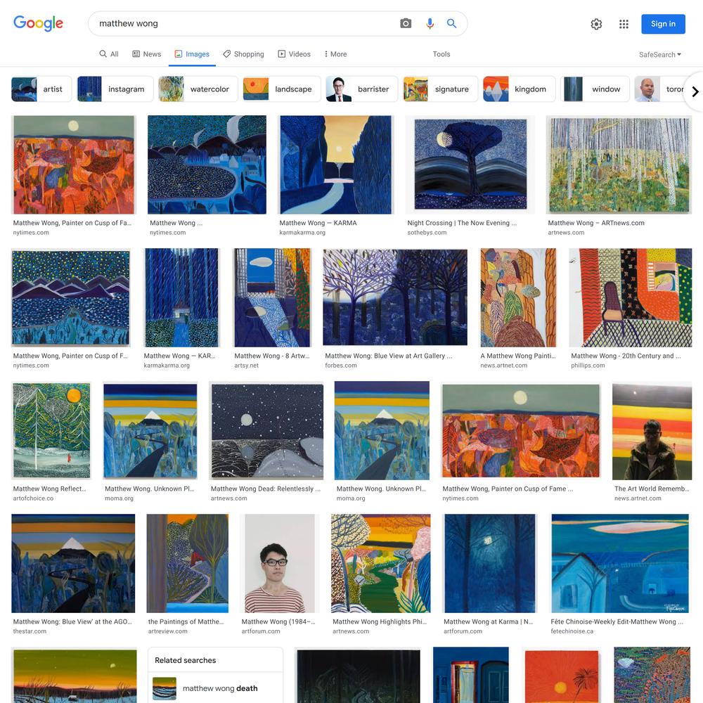This screenshot has width=703, height=703.
Task: Open related search matthew wong death
Action: (x=215, y=688)
